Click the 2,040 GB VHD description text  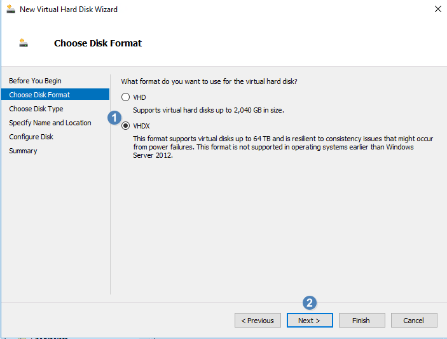[x=209, y=110]
